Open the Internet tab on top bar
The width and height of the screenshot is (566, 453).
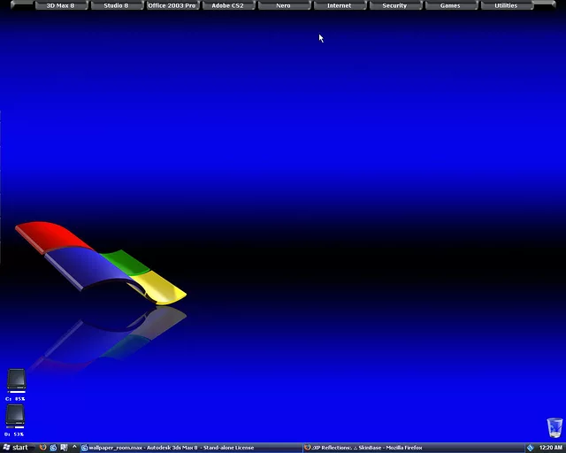(x=339, y=5)
